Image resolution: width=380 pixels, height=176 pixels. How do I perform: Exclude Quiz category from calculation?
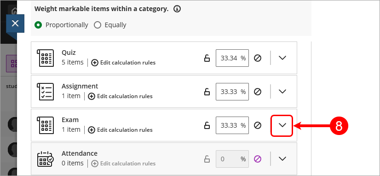pos(258,58)
